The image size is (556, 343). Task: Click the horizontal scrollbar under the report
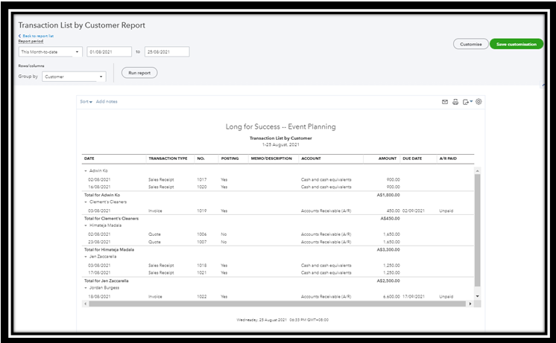(x=276, y=304)
